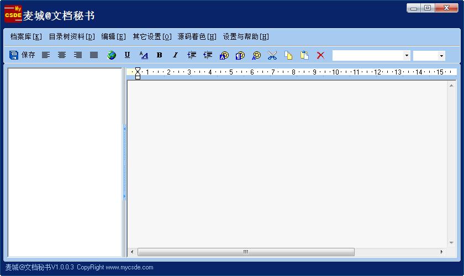Screen dimensions: 464x276
Task: Click ruler mark number 10
Action: (336, 72)
